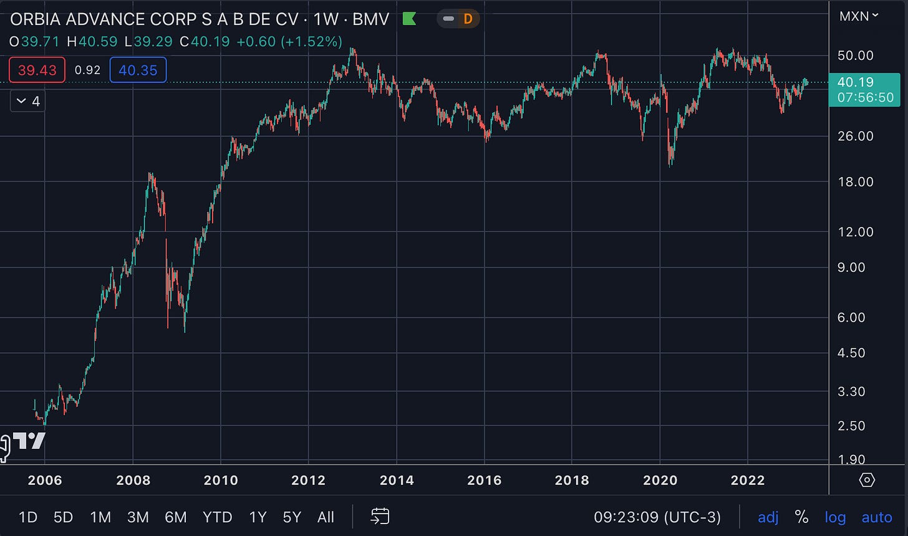Click the 26.00 price axis label
The image size is (908, 536).
[856, 136]
